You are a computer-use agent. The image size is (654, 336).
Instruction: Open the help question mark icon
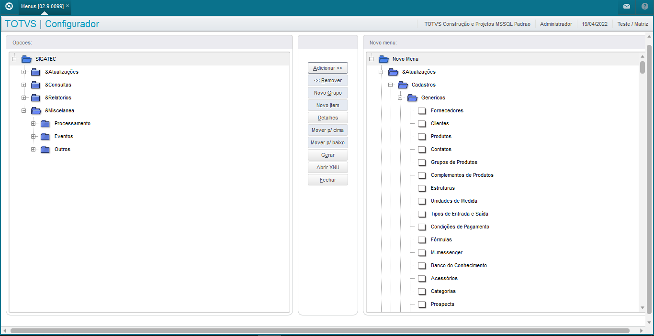645,7
